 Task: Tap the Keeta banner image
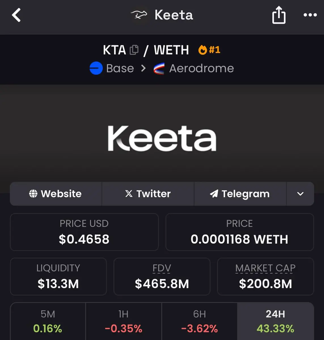tap(162, 138)
